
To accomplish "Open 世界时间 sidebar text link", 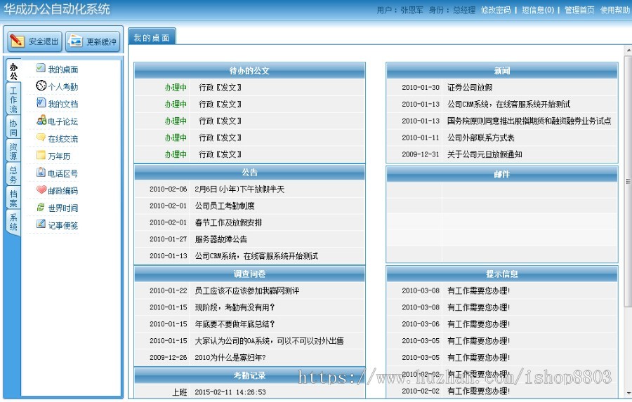I will (63, 208).
